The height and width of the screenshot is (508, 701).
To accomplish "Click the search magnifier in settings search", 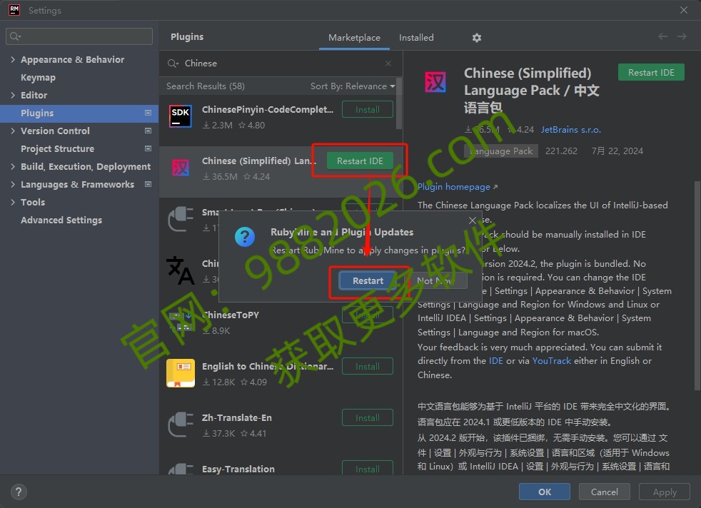I will tap(15, 36).
